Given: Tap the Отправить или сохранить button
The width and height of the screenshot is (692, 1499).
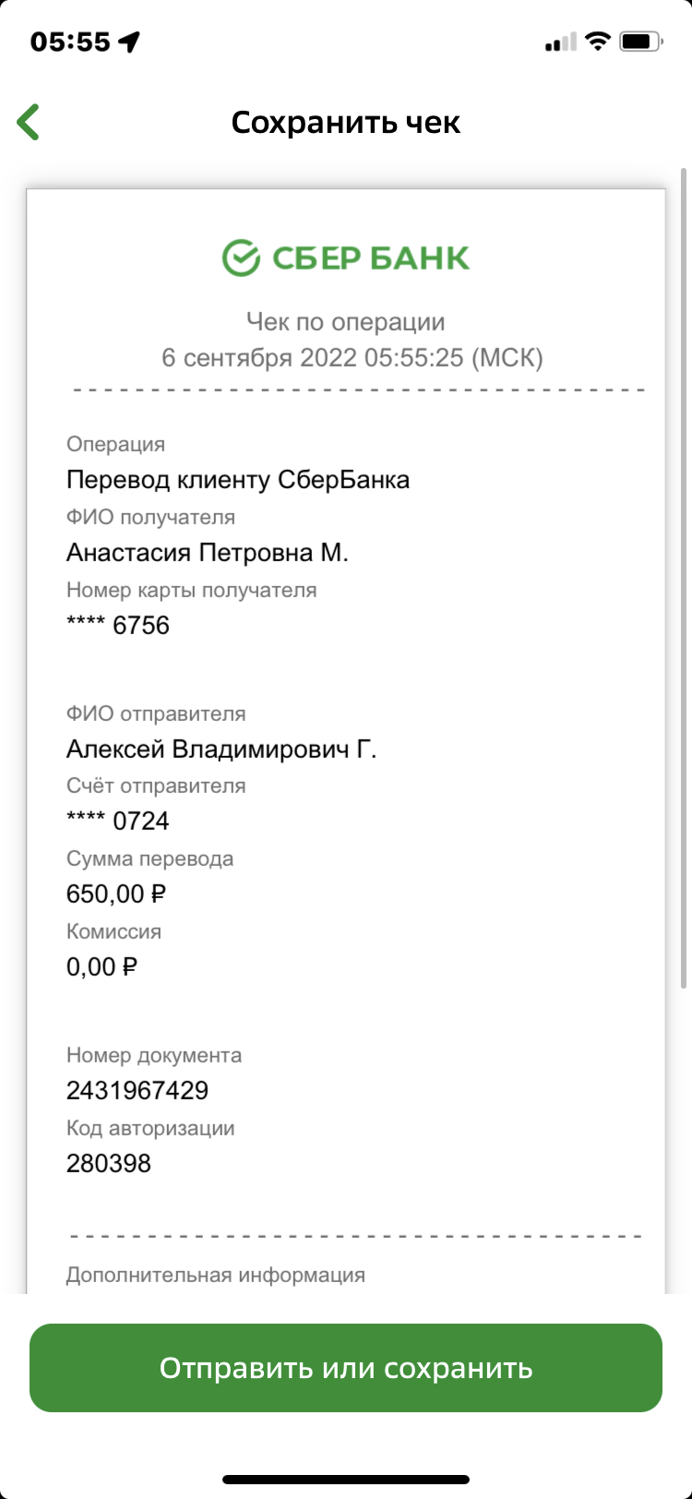Looking at the screenshot, I should [x=346, y=1368].
